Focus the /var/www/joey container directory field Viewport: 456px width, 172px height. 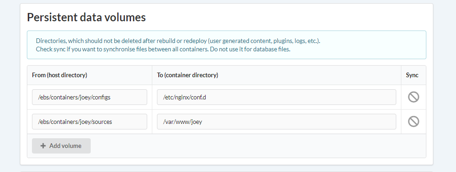click(x=276, y=122)
